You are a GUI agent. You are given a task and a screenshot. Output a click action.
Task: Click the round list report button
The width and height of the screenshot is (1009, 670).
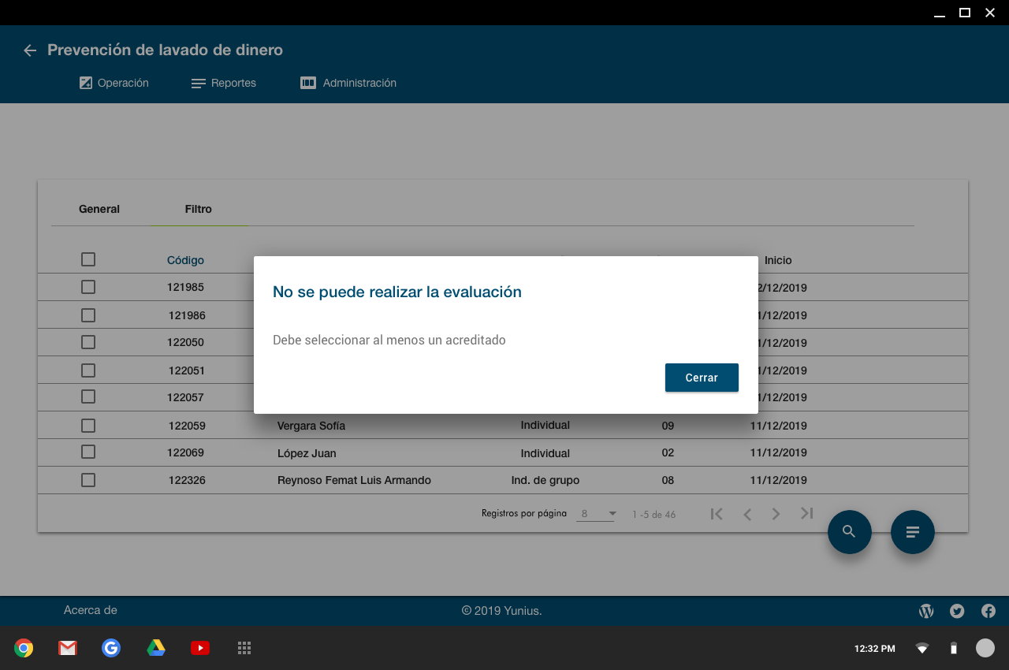[912, 532]
